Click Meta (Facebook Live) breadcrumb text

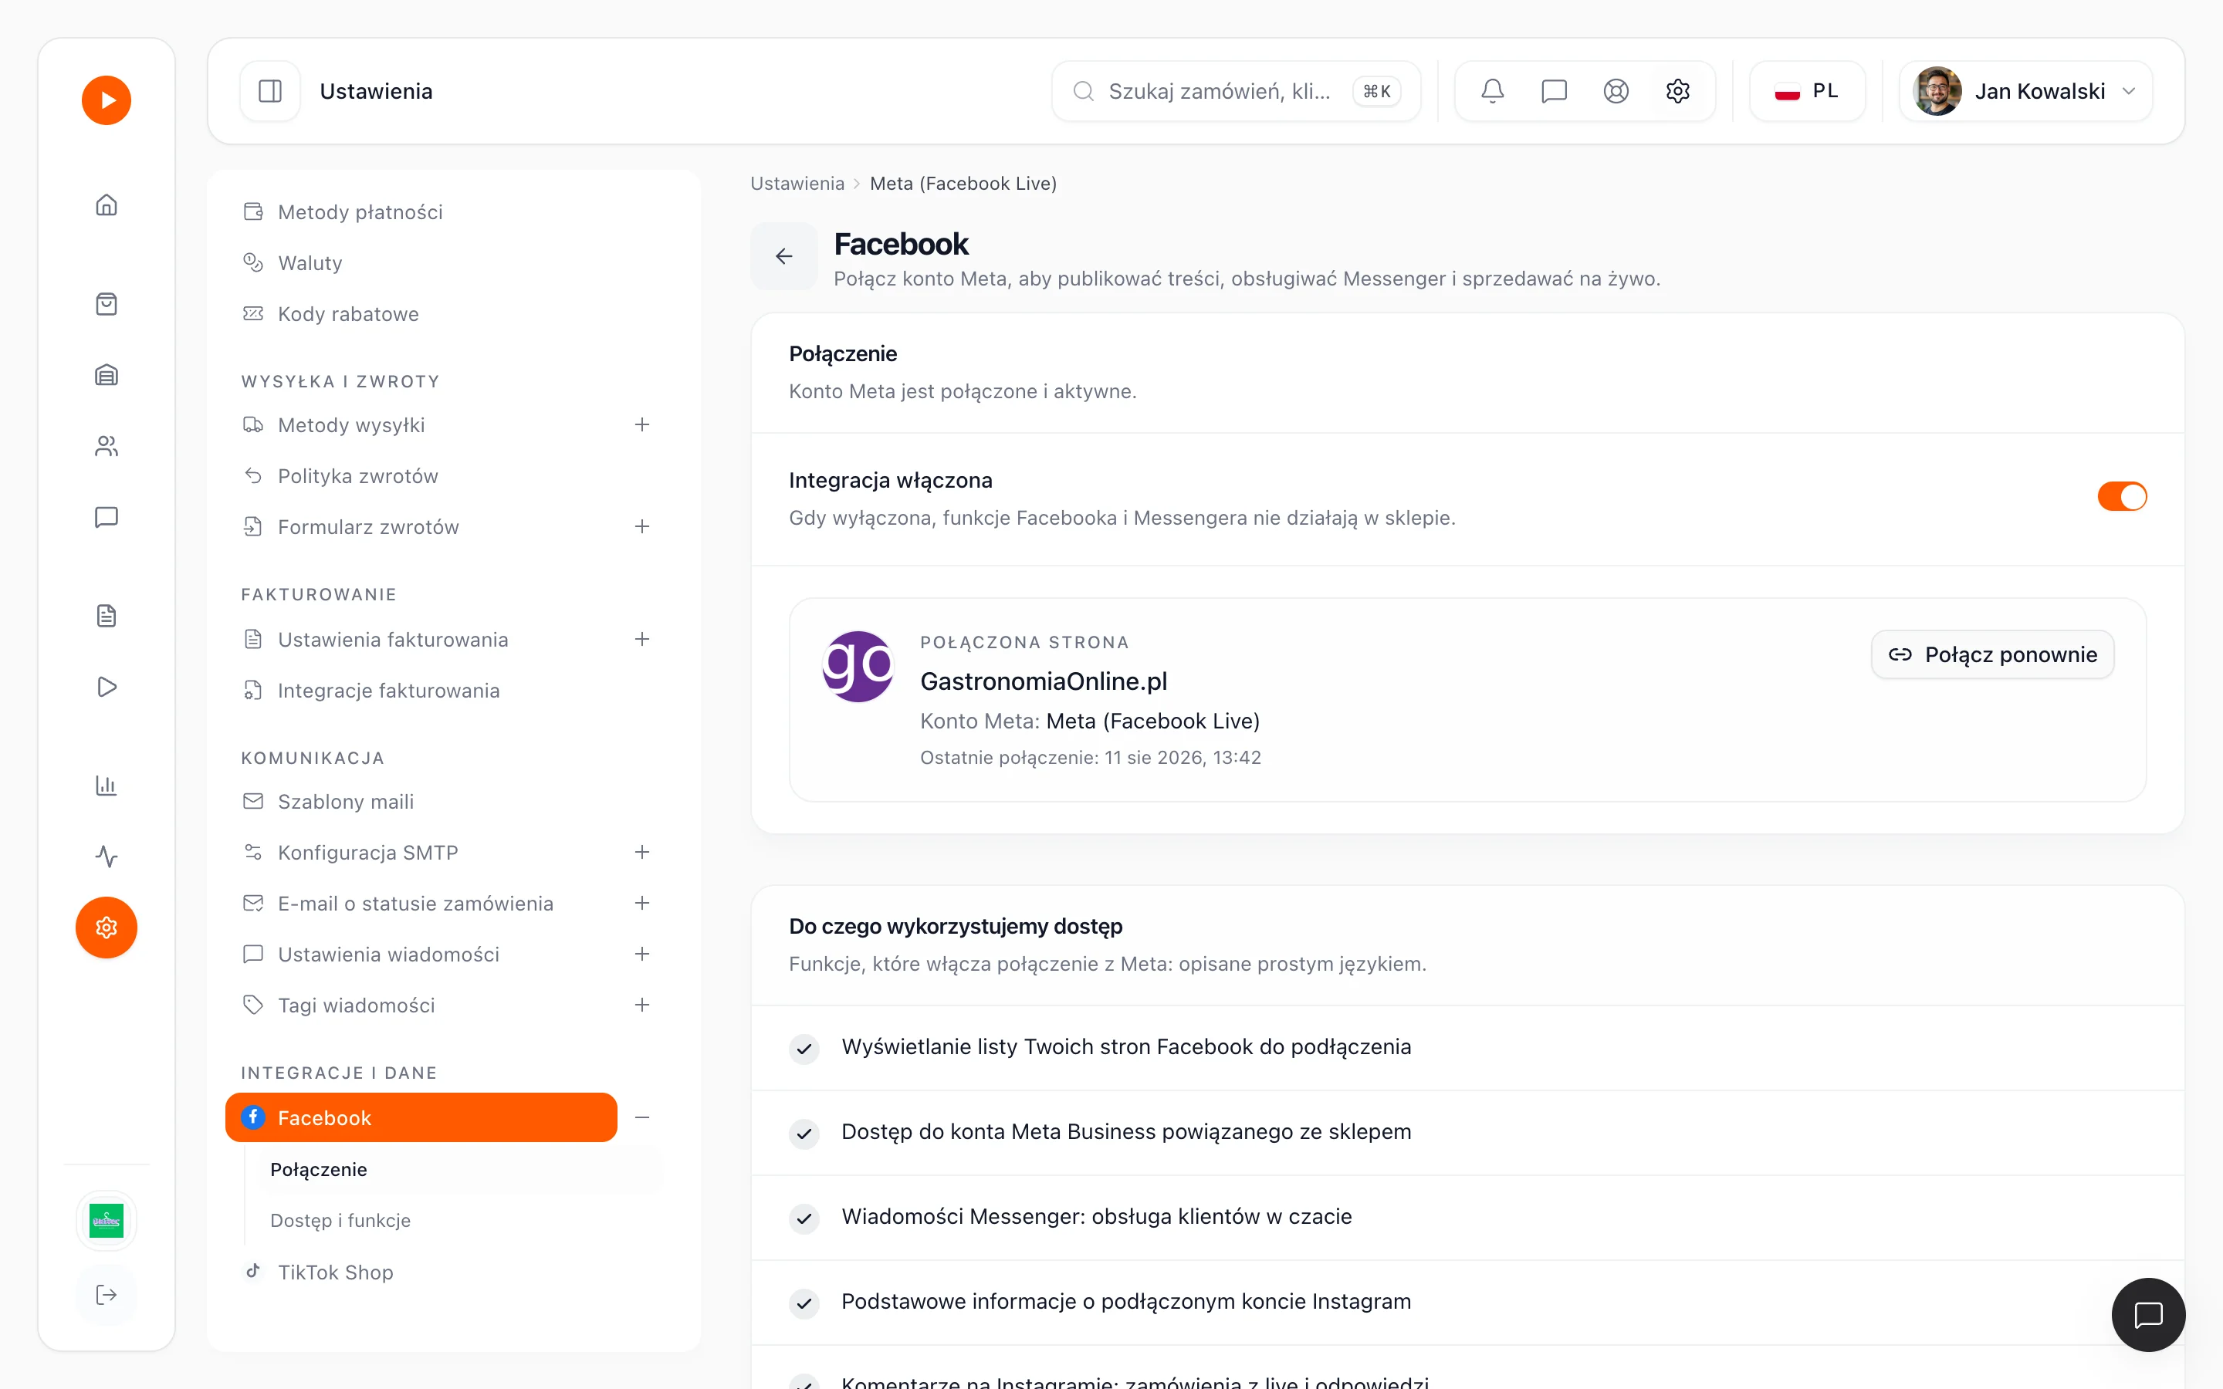[x=963, y=184]
